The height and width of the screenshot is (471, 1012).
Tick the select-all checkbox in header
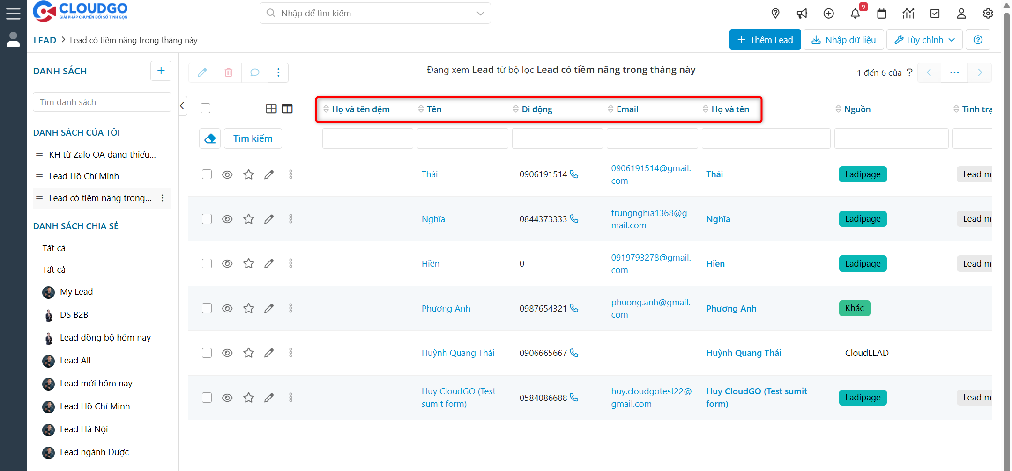[205, 109]
